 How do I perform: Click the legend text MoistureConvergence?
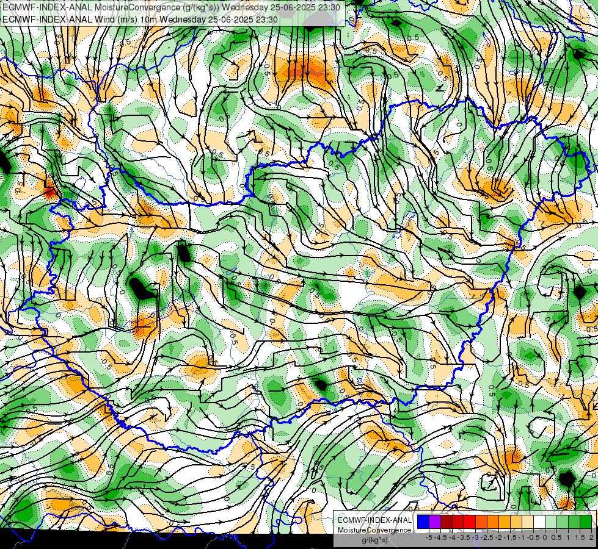[374, 530]
